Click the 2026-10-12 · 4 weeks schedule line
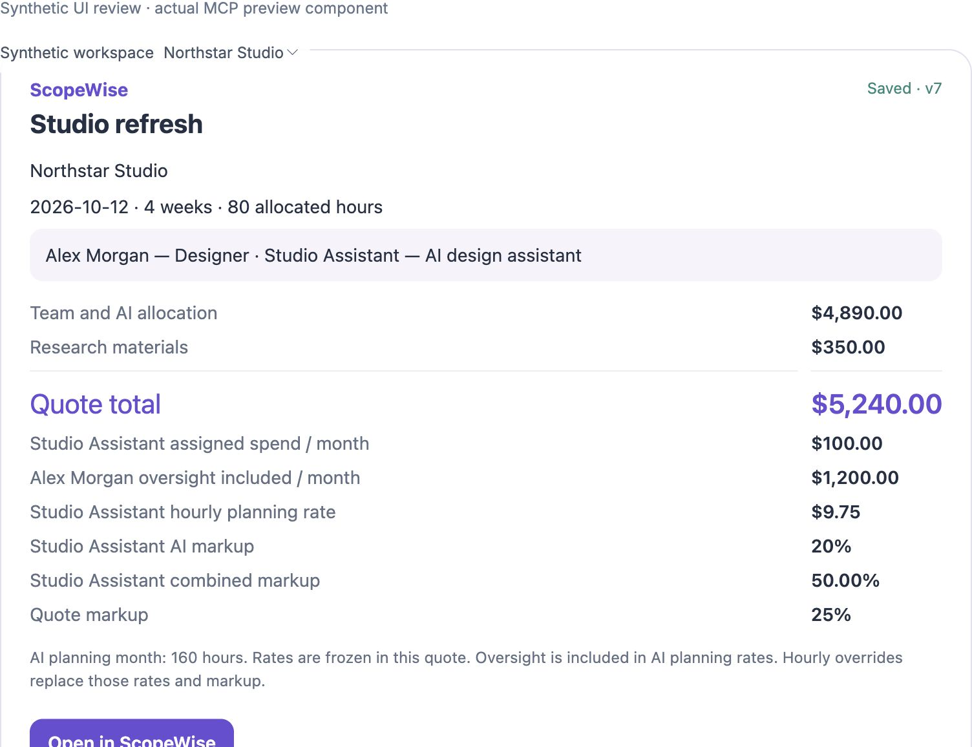 pyautogui.click(x=206, y=207)
